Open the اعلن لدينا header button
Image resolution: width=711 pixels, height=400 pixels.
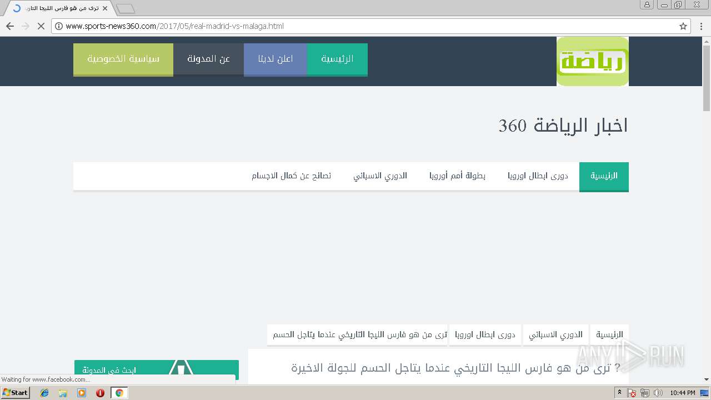click(276, 59)
